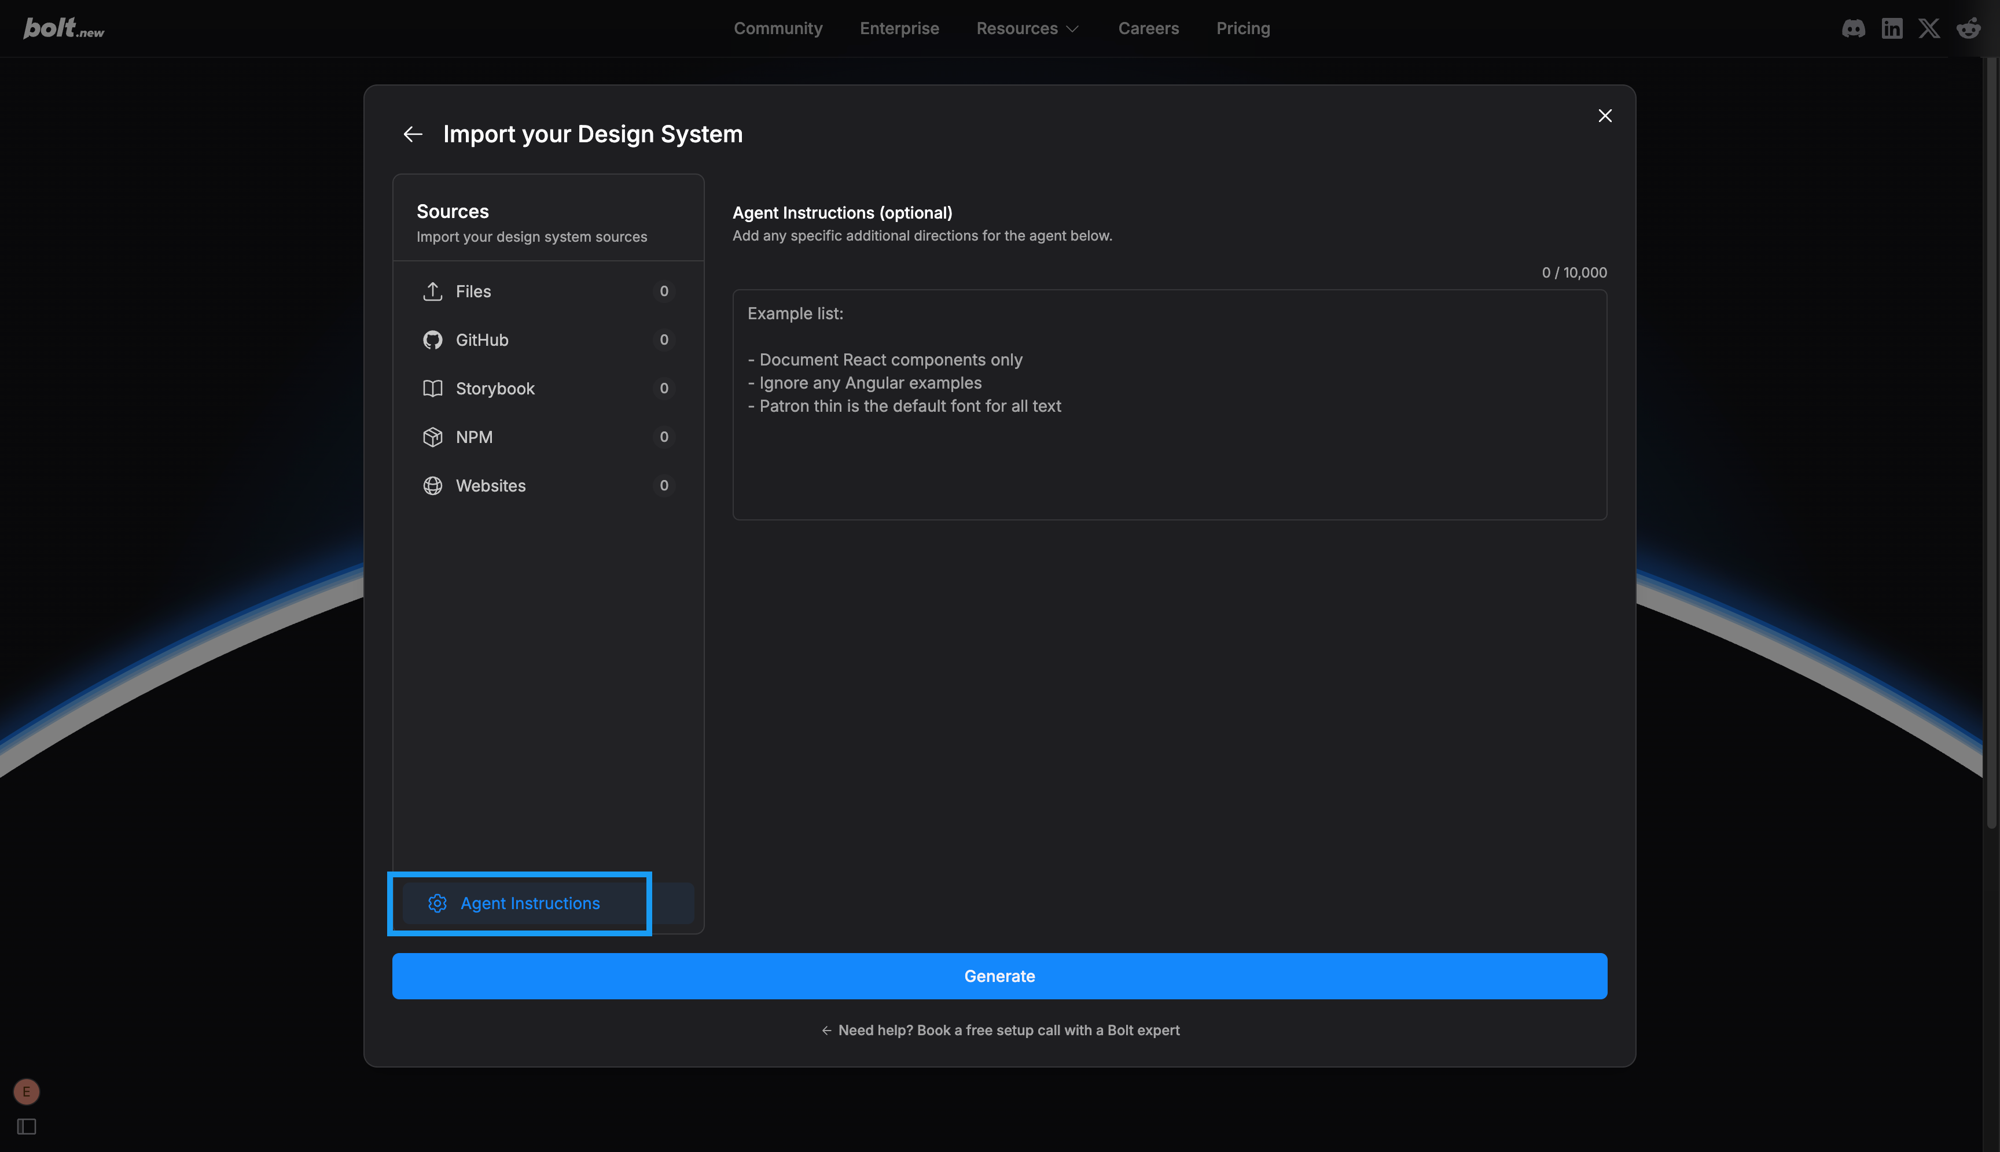Viewport: 2000px width, 1152px height.
Task: Click the bolt.new logo
Action: coord(62,28)
